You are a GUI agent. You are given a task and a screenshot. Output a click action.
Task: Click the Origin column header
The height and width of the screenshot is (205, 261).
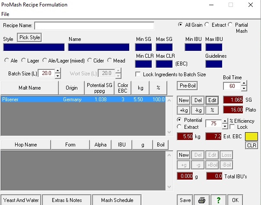72,88
